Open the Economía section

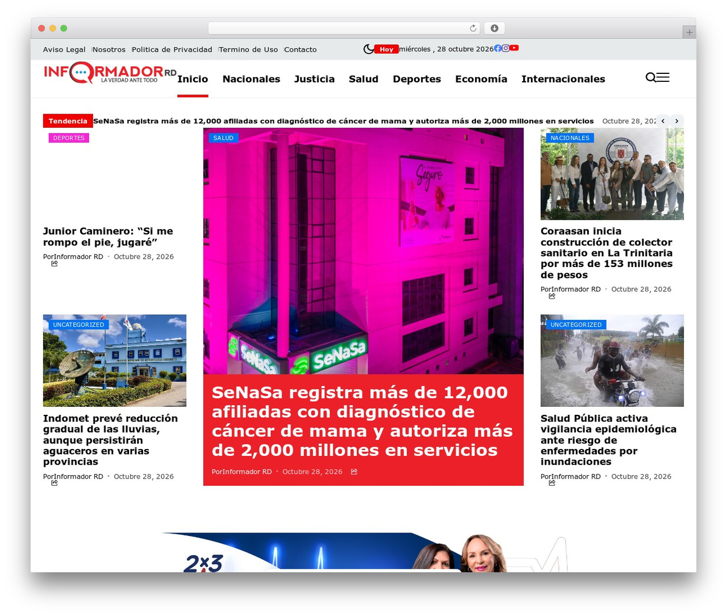point(481,79)
